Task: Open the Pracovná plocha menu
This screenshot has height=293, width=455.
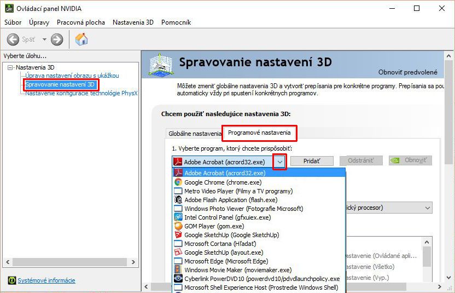Action: [81, 22]
